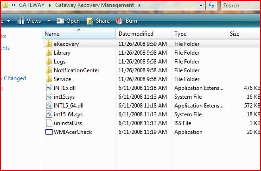Select the Service folder name
The image size is (261, 171).
[x=63, y=79]
